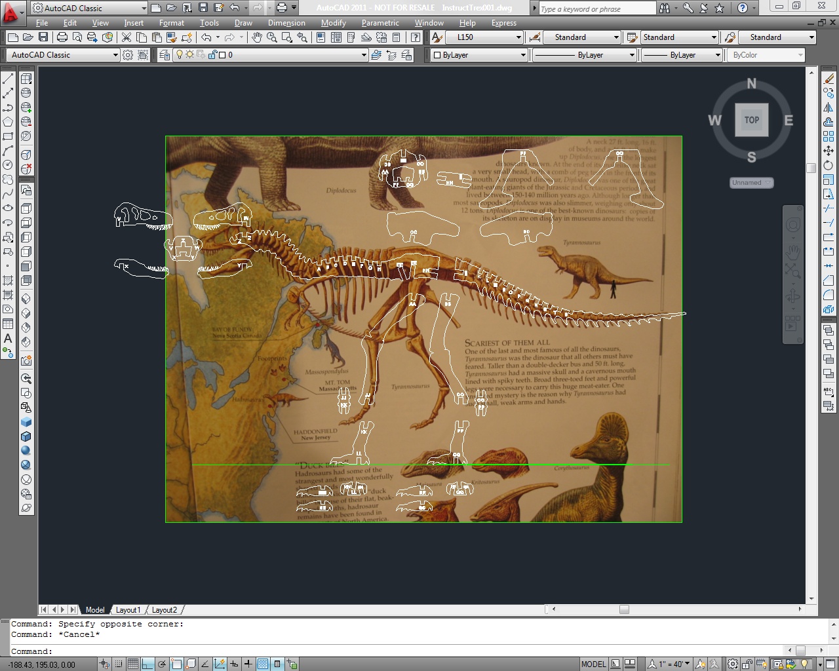Click the Zoom Previous icon

[x=302, y=37]
